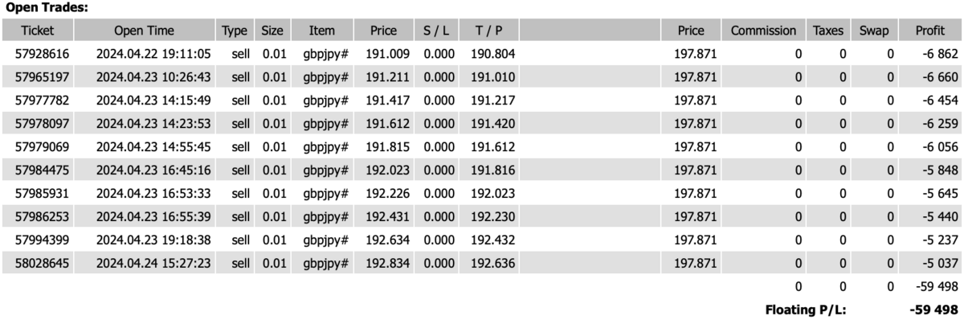Select the trade with price 191.612
964x320 pixels.
pyautogui.click(x=482, y=124)
